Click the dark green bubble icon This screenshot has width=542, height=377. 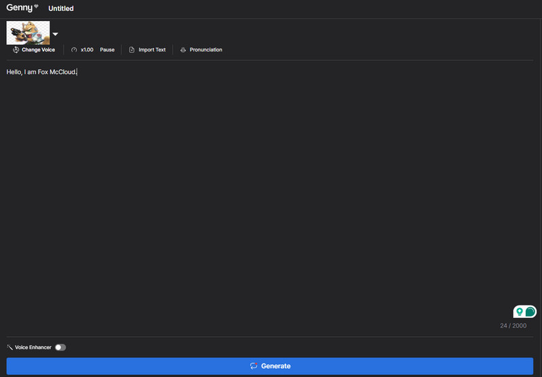point(530,312)
